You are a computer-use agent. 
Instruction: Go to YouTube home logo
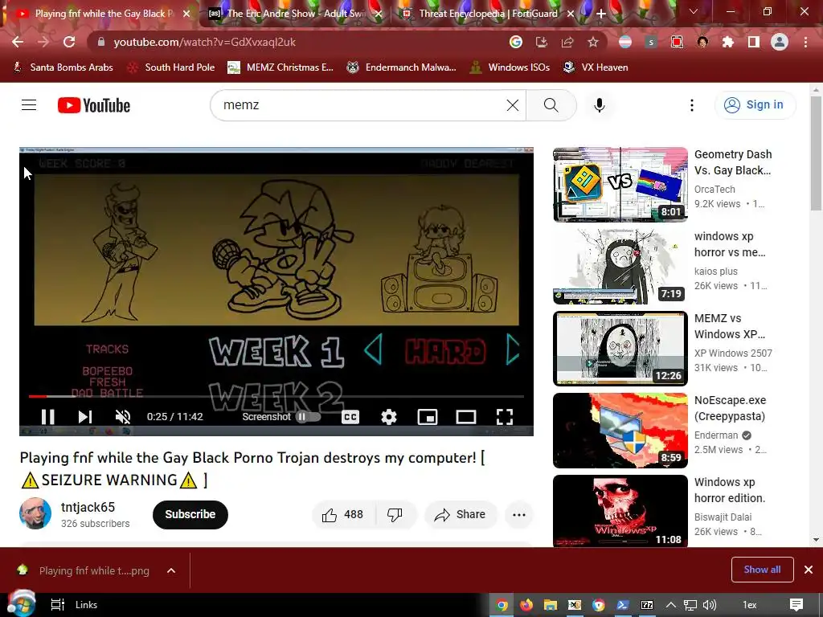94,105
